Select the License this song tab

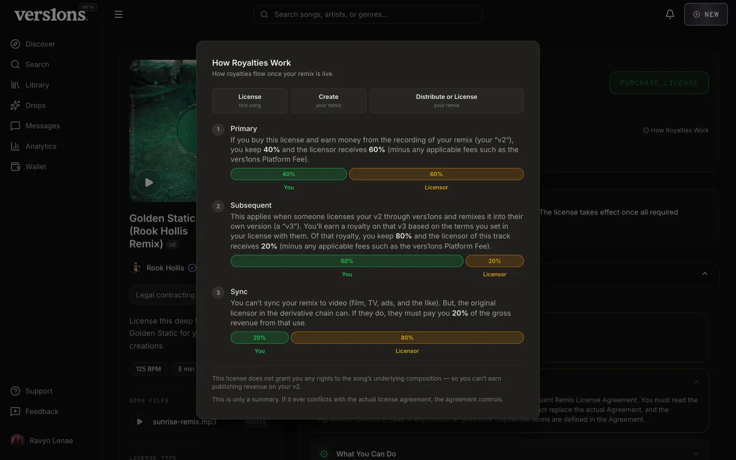(x=250, y=101)
